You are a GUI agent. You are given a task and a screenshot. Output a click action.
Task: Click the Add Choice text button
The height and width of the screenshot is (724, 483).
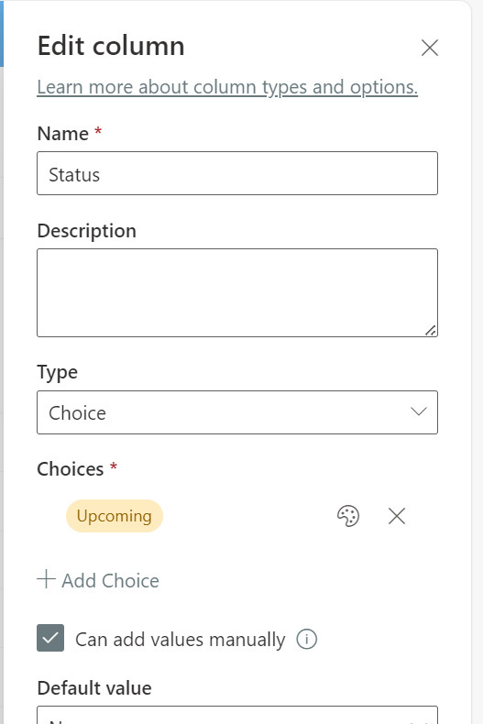110,580
